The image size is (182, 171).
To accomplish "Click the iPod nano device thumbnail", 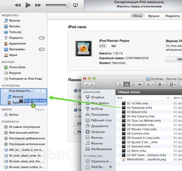I will pos(83,48).
